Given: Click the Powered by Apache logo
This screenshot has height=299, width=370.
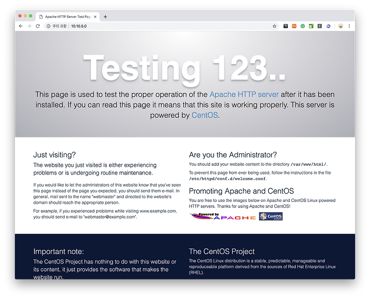Looking at the screenshot, I should (223, 216).
